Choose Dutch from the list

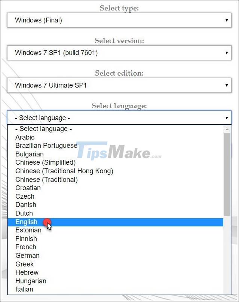[116, 213]
